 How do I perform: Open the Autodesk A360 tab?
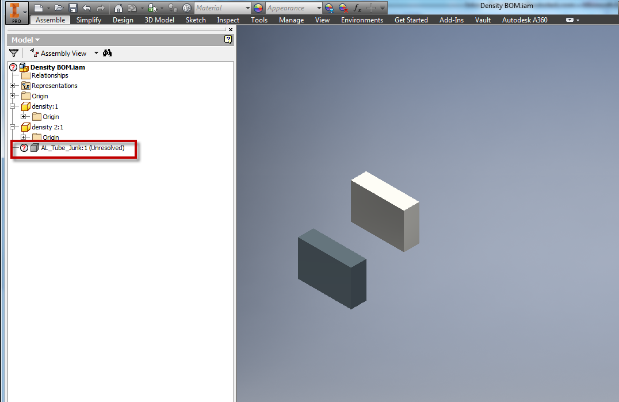(525, 20)
